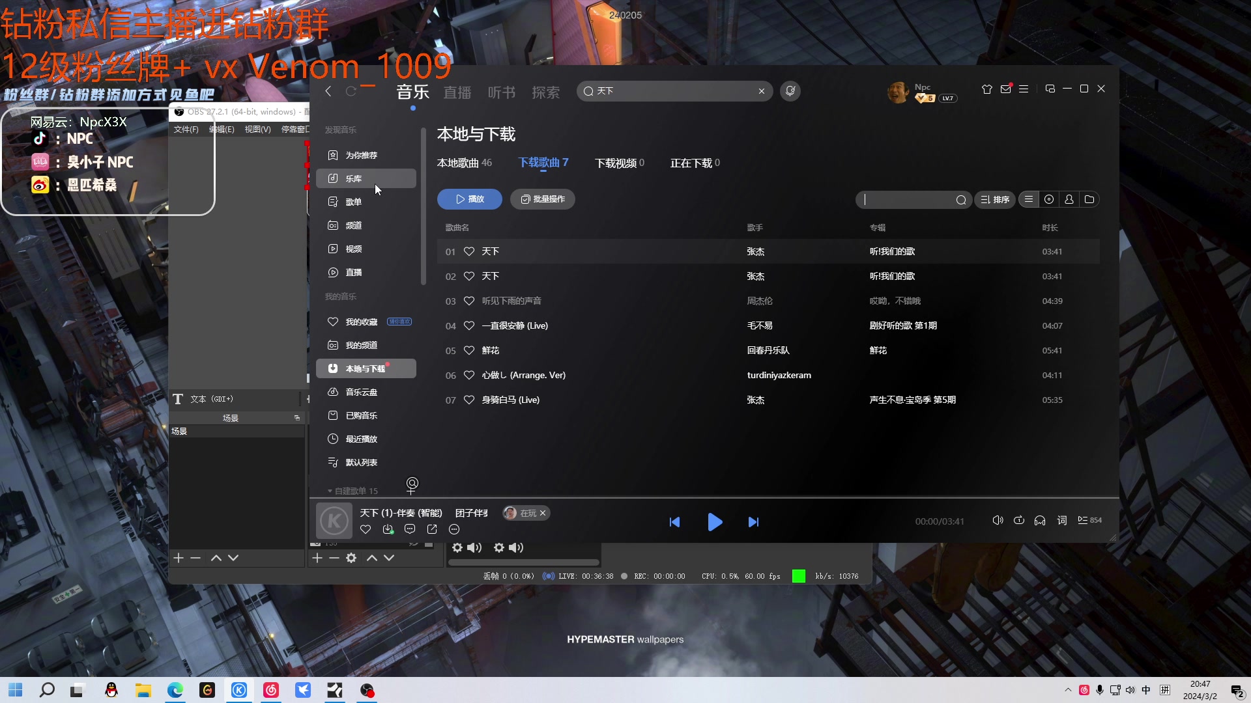Click the LV.7 level badge
The image size is (1251, 703).
click(x=948, y=98)
